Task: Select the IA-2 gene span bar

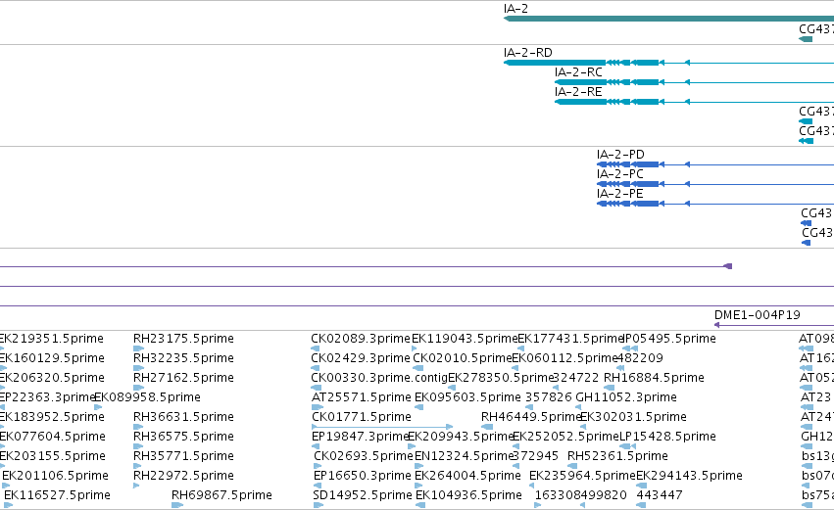Action: tap(668, 19)
